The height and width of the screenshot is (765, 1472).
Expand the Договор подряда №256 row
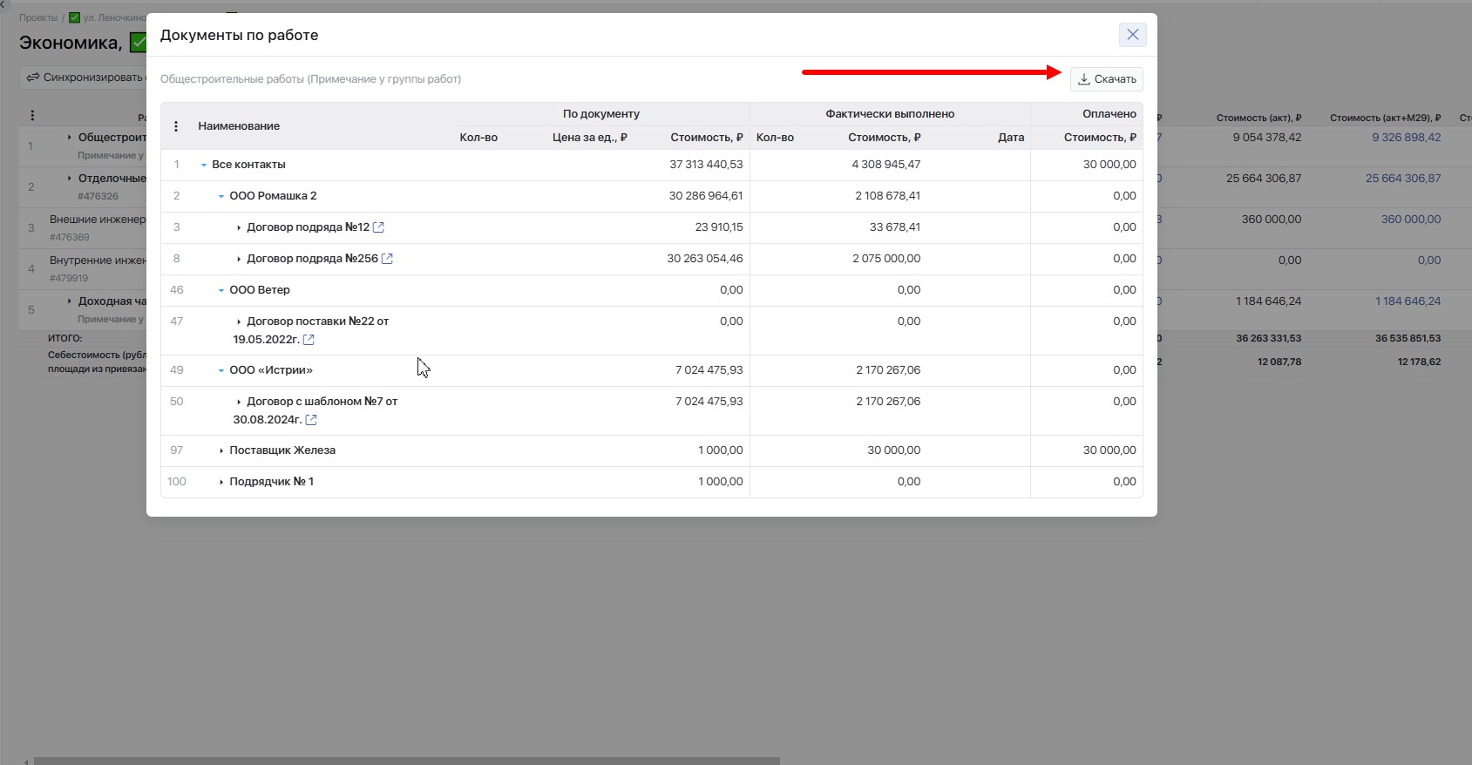click(x=239, y=259)
